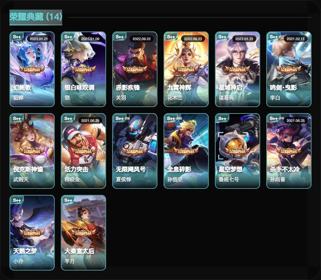Open the 幻阙歌 貂蝉 skin card

coord(32,69)
